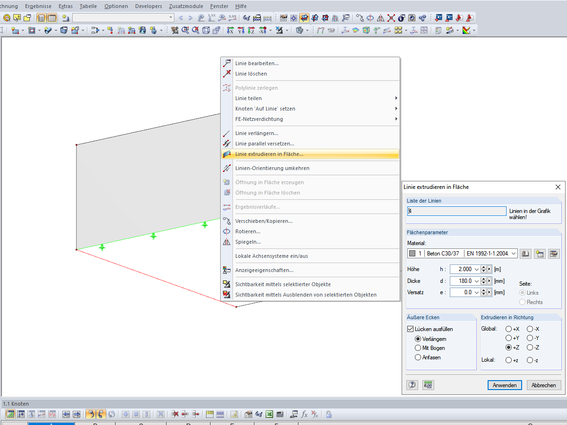Click the Anwenden button

click(505, 385)
